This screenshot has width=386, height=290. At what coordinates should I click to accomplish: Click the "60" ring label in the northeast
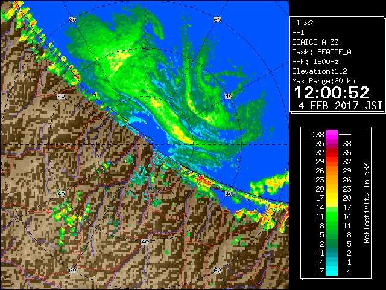pyautogui.click(x=217, y=19)
